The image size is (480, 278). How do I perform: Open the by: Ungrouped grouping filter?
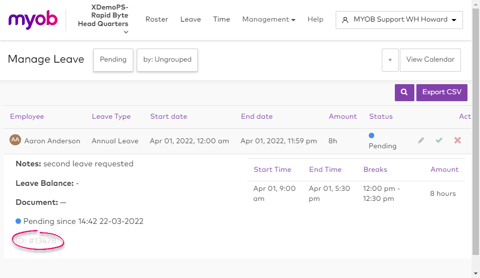point(167,60)
